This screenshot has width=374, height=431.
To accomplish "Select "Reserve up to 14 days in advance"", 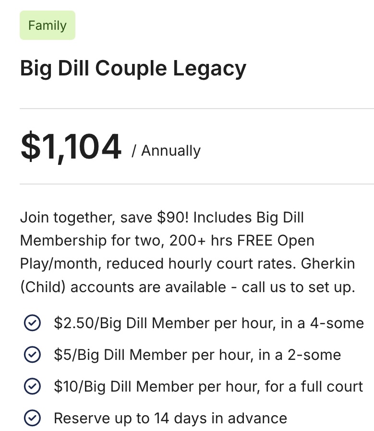I will pyautogui.click(x=170, y=419).
